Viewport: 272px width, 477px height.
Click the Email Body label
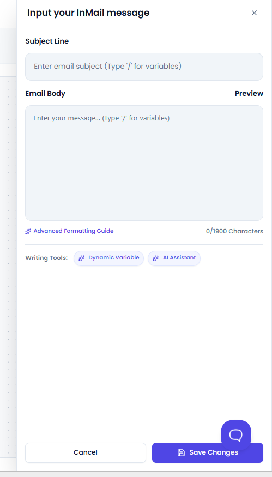[45, 94]
